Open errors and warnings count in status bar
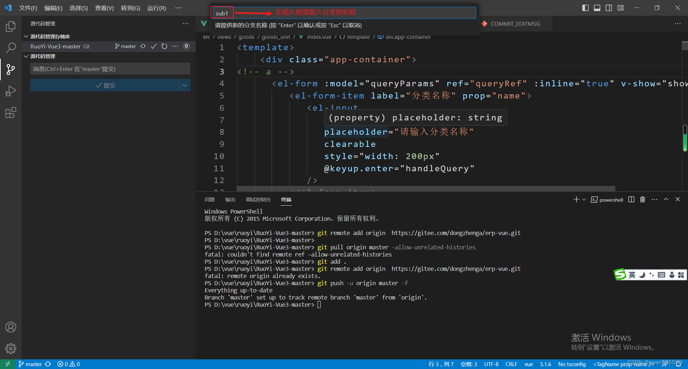Viewport: 688px width, 369px height. 69,364
